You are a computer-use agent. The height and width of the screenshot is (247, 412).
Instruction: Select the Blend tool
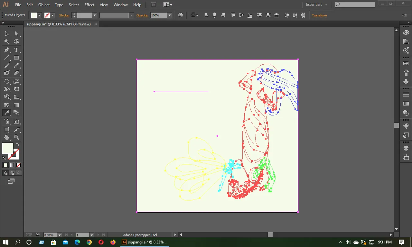(16, 113)
